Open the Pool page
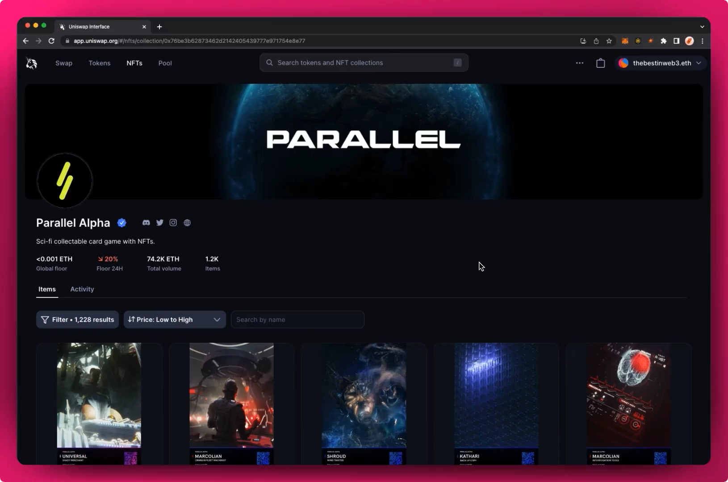728x482 pixels. [165, 63]
